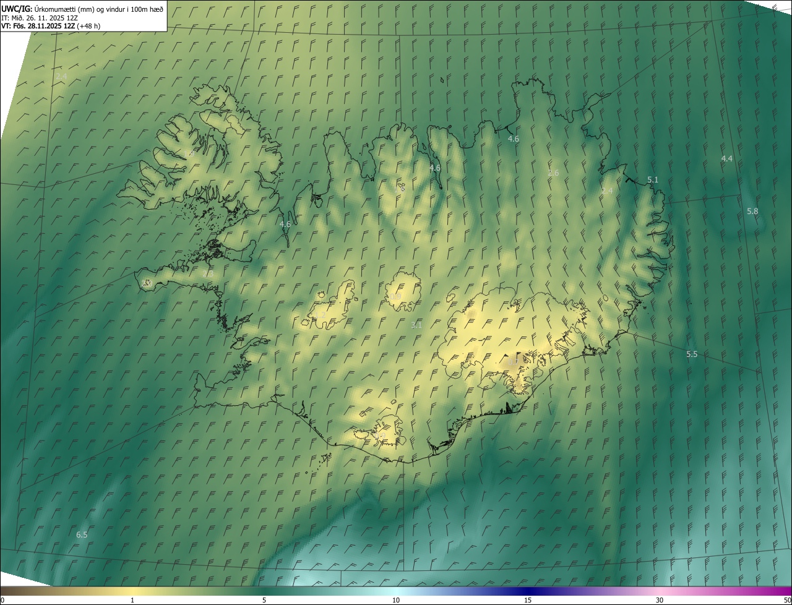The image size is (792, 605).
Task: Click the 3.1 value in central Iceland
Action: click(x=416, y=325)
